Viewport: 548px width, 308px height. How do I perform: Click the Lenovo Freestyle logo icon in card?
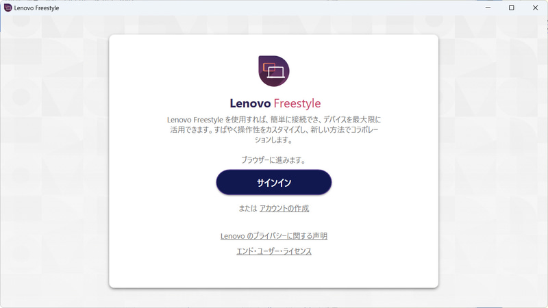(273, 71)
